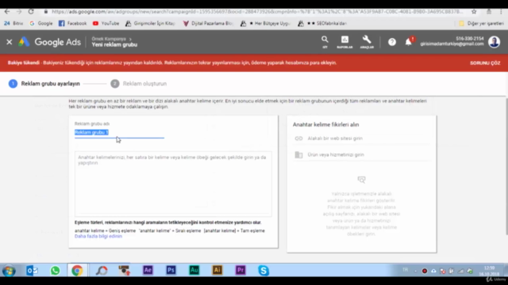Open the Facebook bookmark
The height and width of the screenshot is (285, 508).
click(x=72, y=23)
